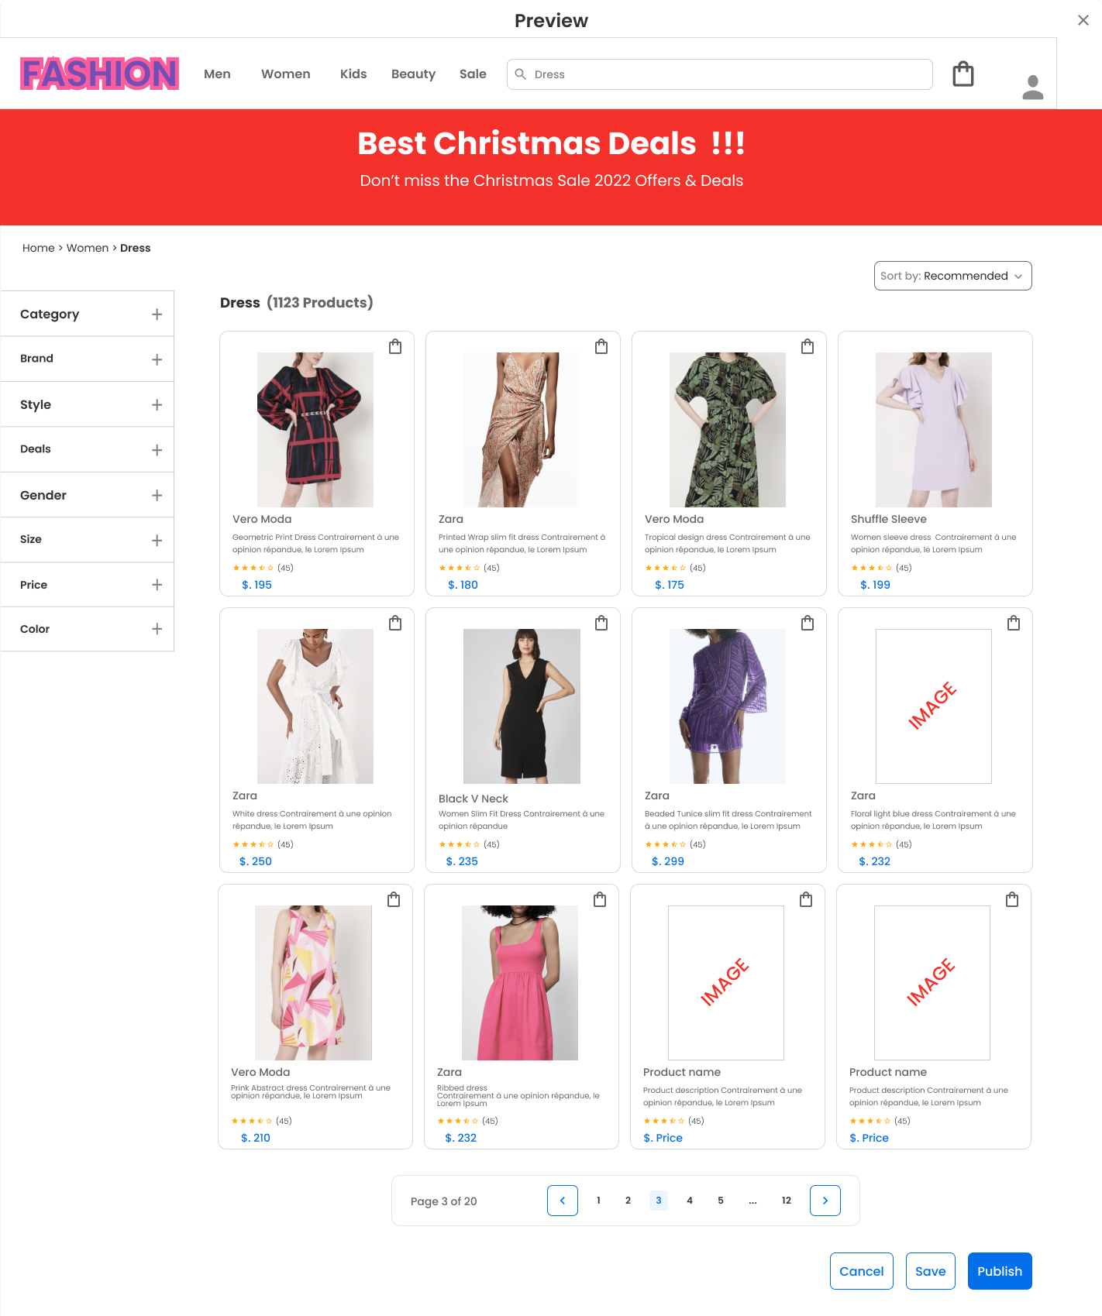Click the Dress breadcrumb item
The height and width of the screenshot is (1316, 1102).
click(136, 248)
